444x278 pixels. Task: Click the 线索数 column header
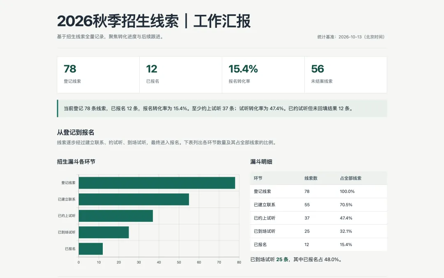click(x=311, y=178)
